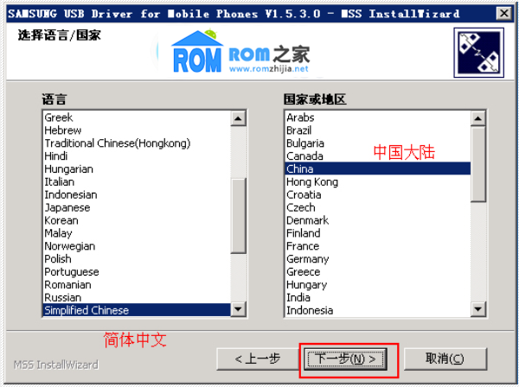Select Canada in the country list
519x387 pixels.
[378, 156]
